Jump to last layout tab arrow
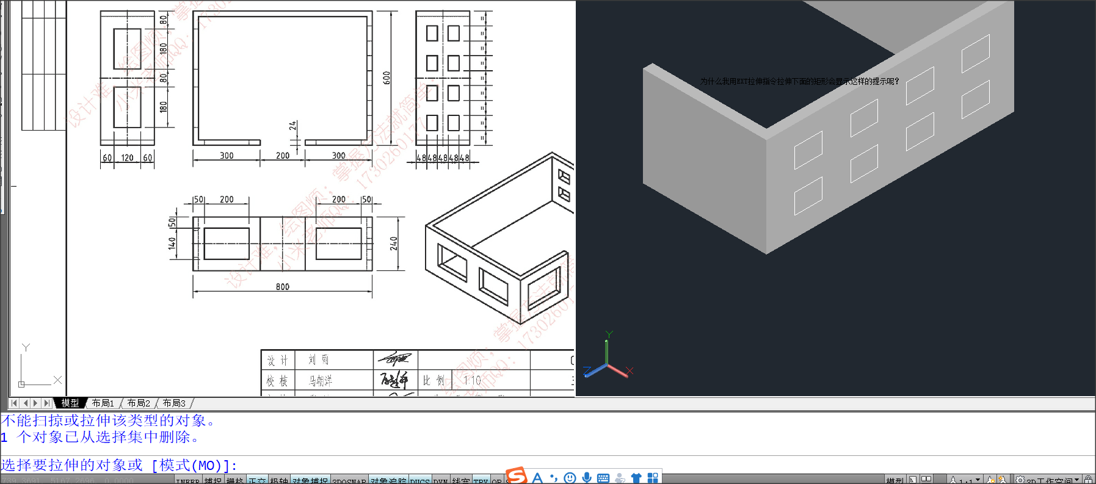Viewport: 1096px width, 484px height. (x=46, y=403)
